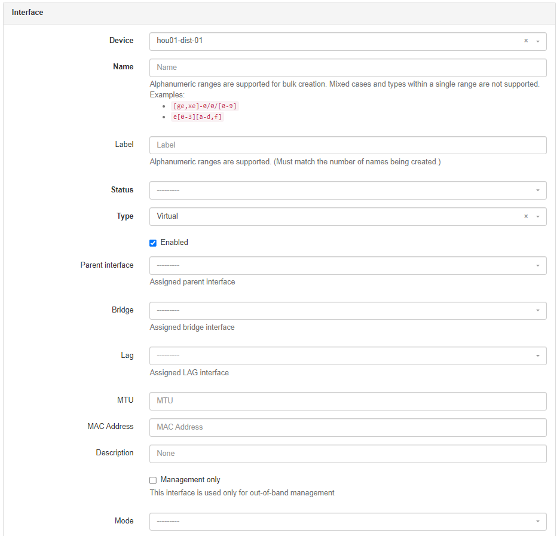Screen dimensions: 560x536
Task: Click the Name input field
Action: 347,68
